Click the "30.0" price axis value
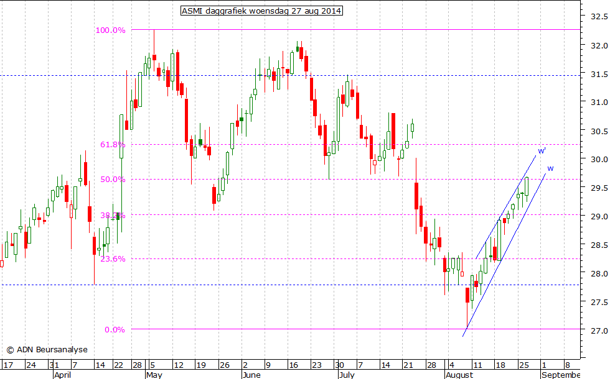 pyautogui.click(x=599, y=159)
